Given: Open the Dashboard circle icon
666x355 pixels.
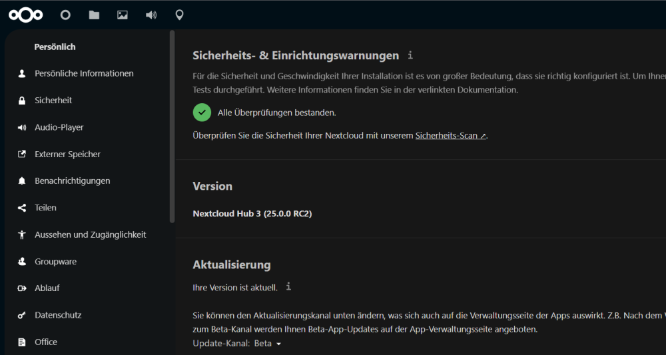Looking at the screenshot, I should tap(65, 15).
